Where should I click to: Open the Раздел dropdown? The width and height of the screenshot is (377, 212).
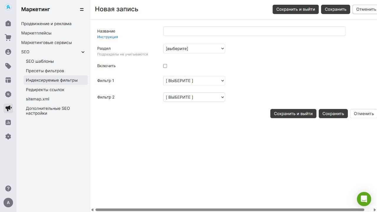tap(194, 49)
